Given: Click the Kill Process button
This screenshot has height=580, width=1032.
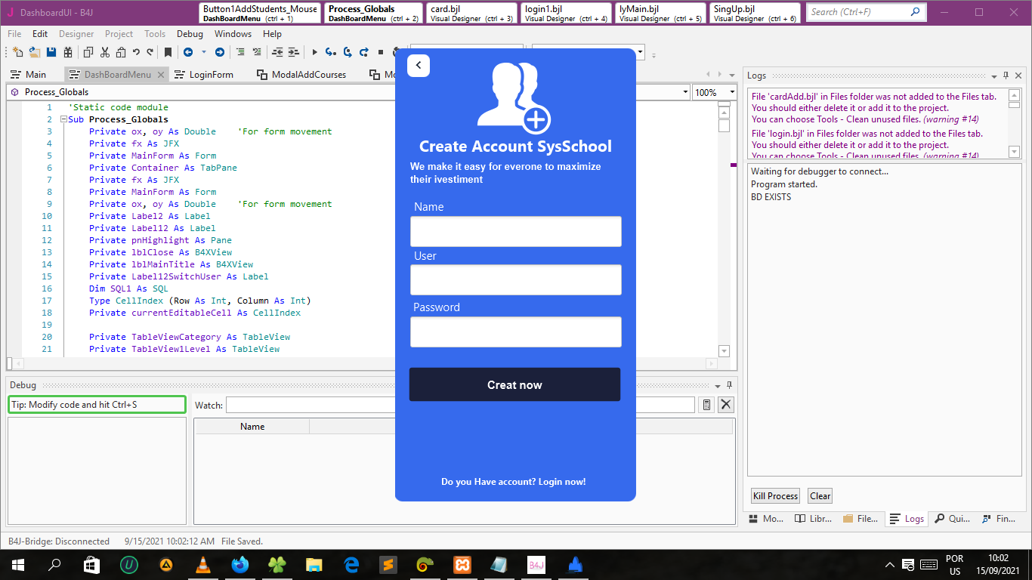Looking at the screenshot, I should coord(774,496).
